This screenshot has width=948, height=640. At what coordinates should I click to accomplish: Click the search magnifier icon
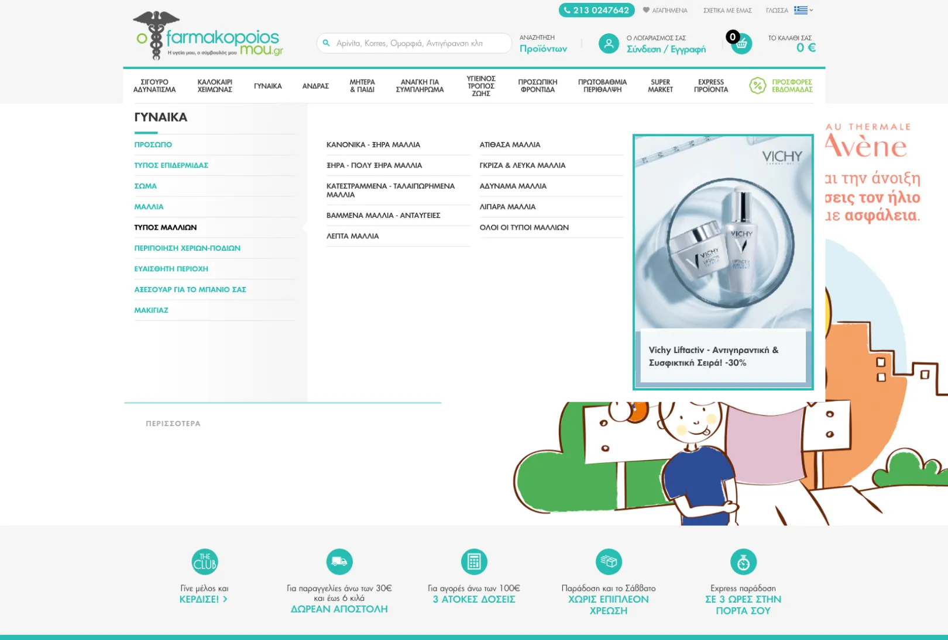point(327,43)
